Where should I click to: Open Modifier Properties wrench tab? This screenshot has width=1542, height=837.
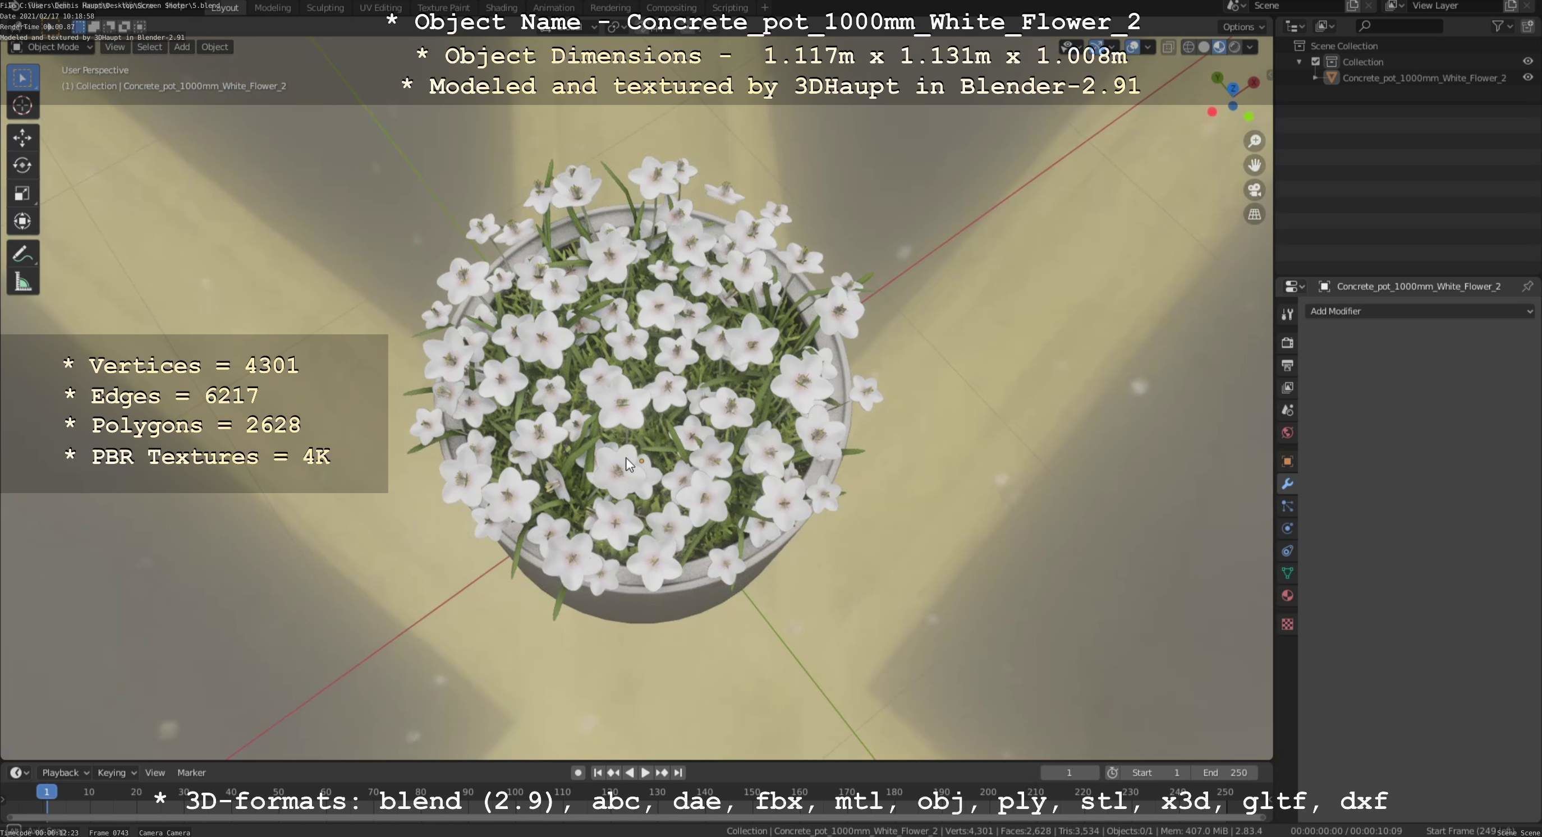(1287, 484)
